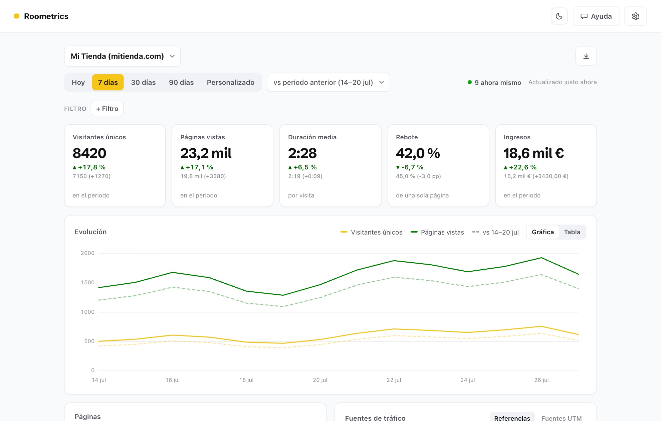Click the green live visitors dot
This screenshot has width=661, height=421.
(x=470, y=82)
